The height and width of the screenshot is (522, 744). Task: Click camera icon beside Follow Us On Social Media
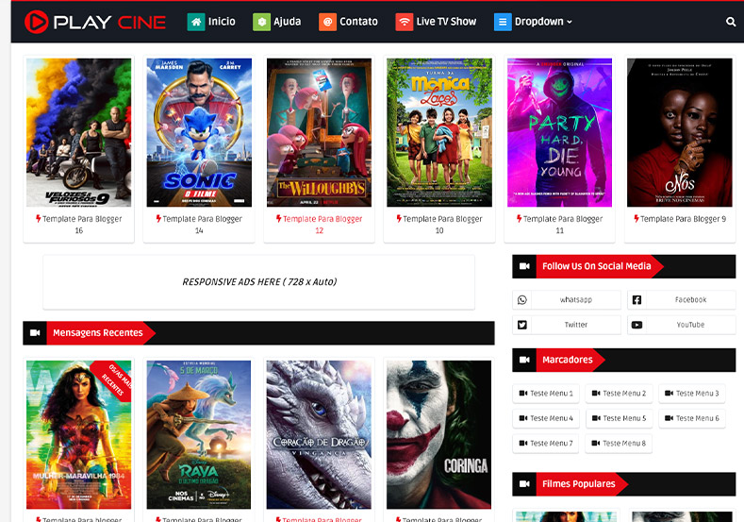(524, 266)
